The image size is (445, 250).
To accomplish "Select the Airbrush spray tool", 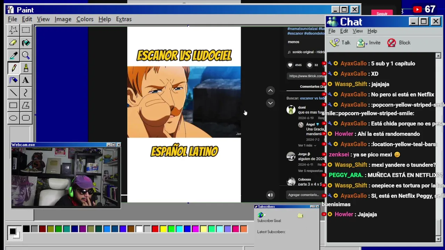I will coord(13,80).
